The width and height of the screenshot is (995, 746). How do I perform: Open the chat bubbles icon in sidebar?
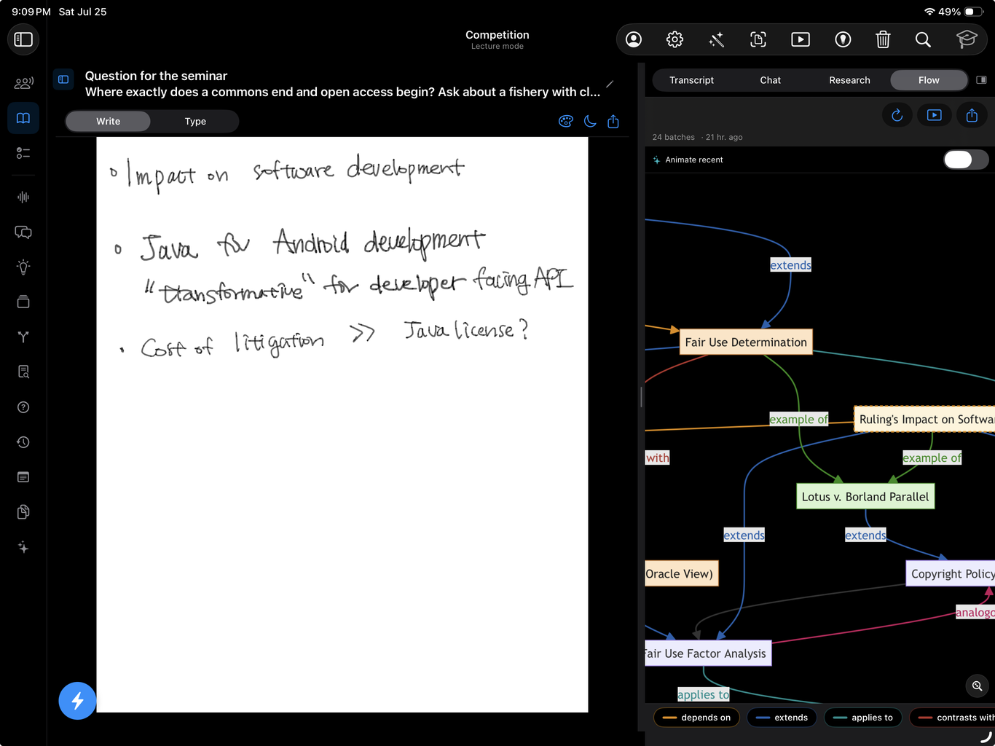23,232
